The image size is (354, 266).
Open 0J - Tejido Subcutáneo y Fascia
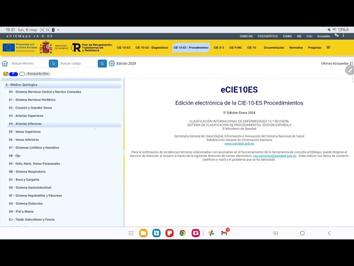click(x=32, y=219)
